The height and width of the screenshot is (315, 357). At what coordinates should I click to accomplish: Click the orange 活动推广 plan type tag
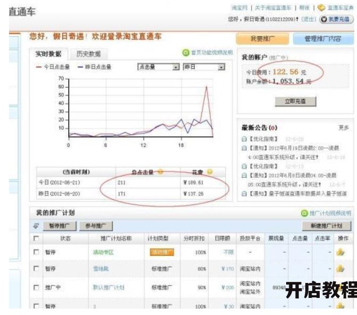162,253
